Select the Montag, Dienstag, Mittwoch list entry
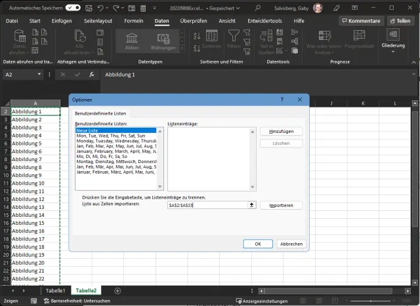 click(115, 161)
